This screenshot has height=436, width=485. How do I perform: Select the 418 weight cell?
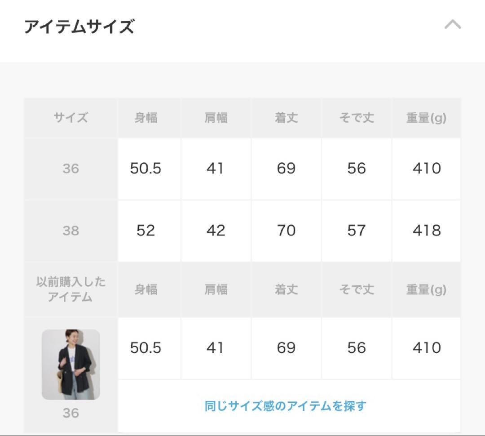(427, 231)
